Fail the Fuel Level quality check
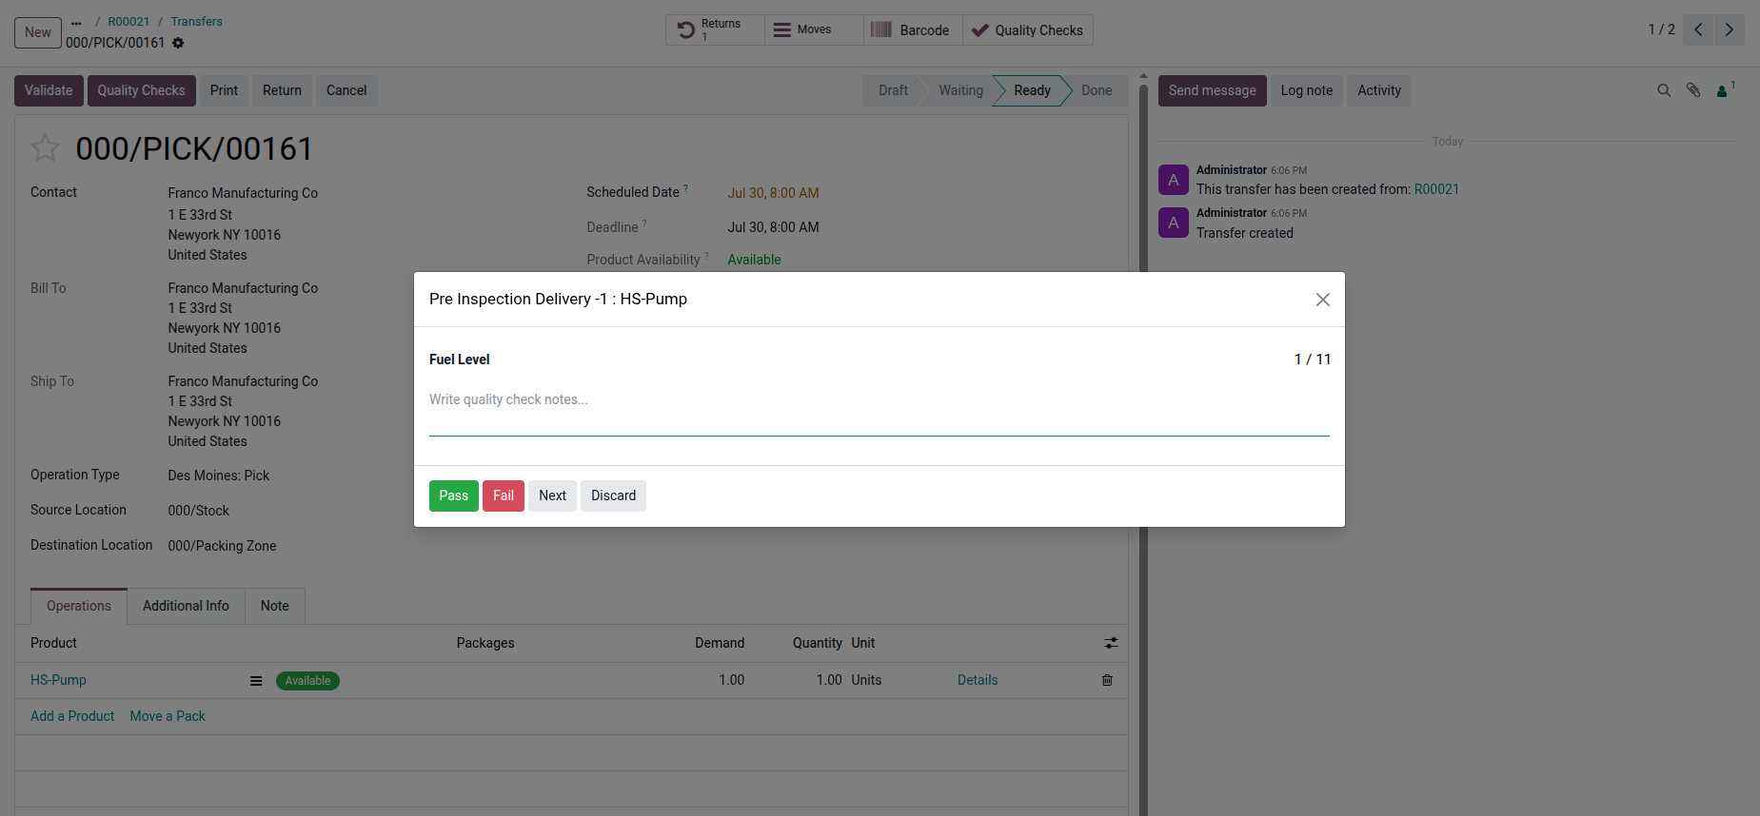Viewport: 1760px width, 816px height. (x=504, y=495)
